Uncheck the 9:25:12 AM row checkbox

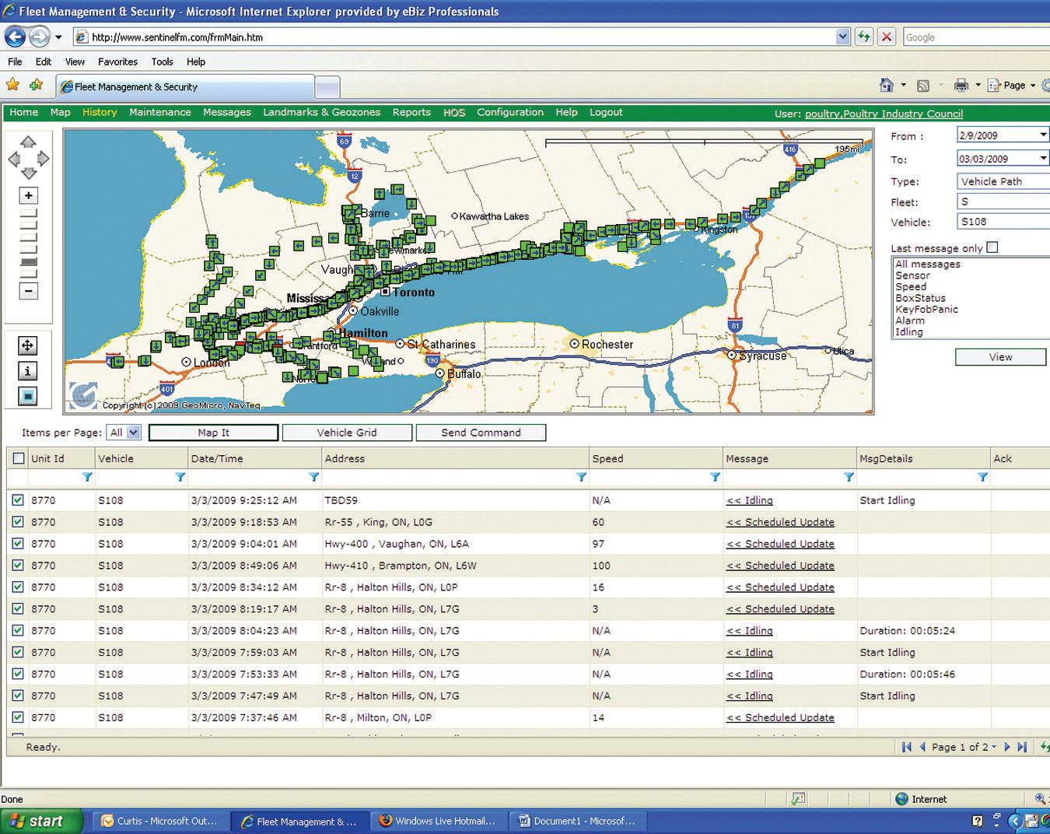point(18,500)
